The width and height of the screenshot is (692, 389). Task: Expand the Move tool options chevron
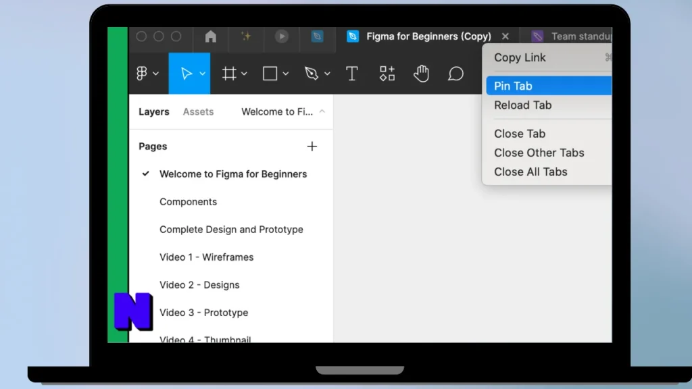tap(203, 73)
